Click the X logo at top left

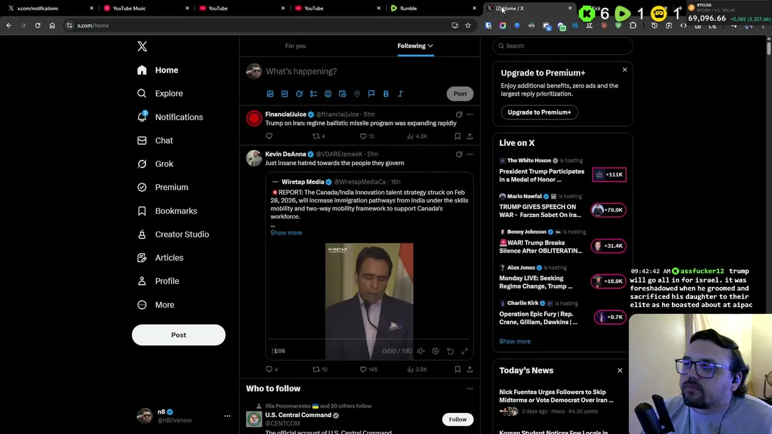tap(142, 46)
